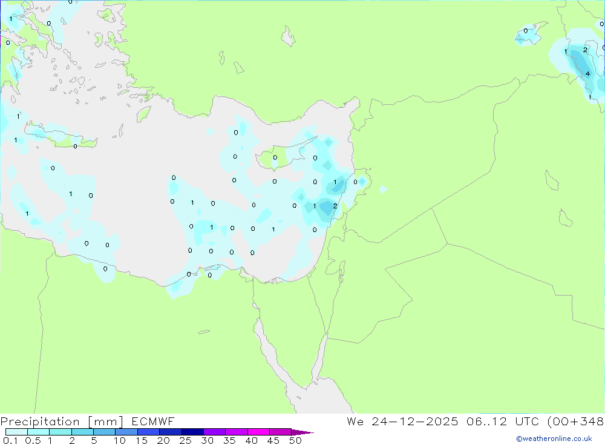Click the "15" label under the legend
605x444 pixels.
[142, 440]
